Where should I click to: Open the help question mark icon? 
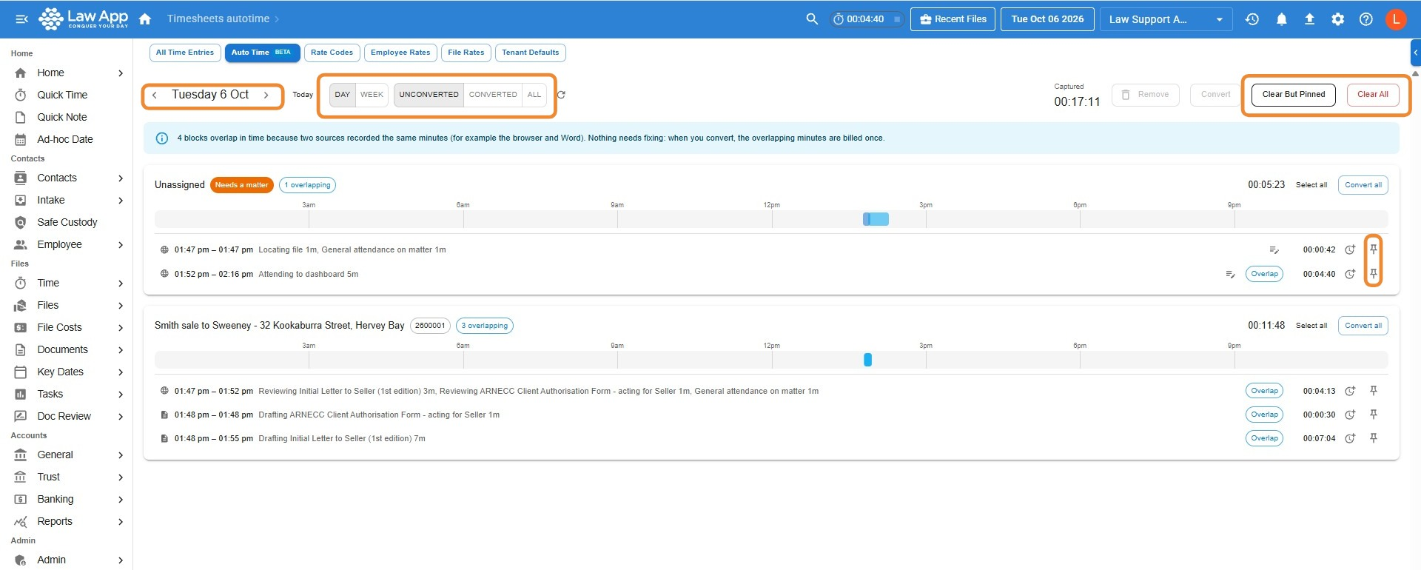coord(1366,19)
